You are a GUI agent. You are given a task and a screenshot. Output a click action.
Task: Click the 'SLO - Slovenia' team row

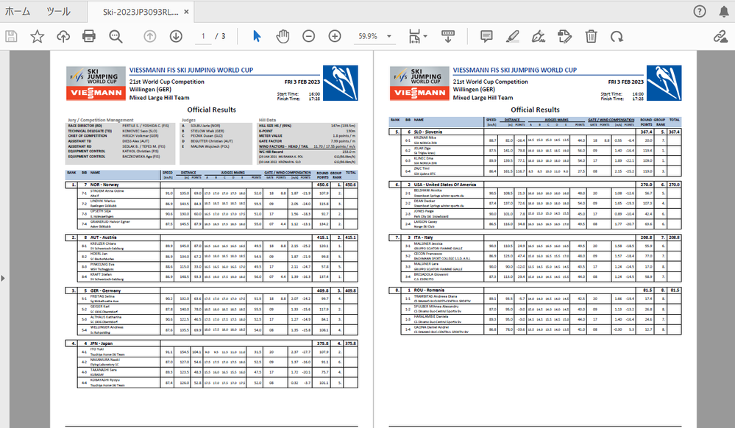click(535, 132)
